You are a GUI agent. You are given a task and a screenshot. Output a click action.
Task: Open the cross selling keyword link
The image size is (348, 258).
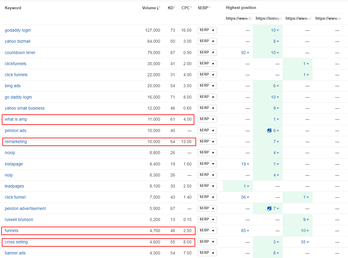(x=16, y=242)
